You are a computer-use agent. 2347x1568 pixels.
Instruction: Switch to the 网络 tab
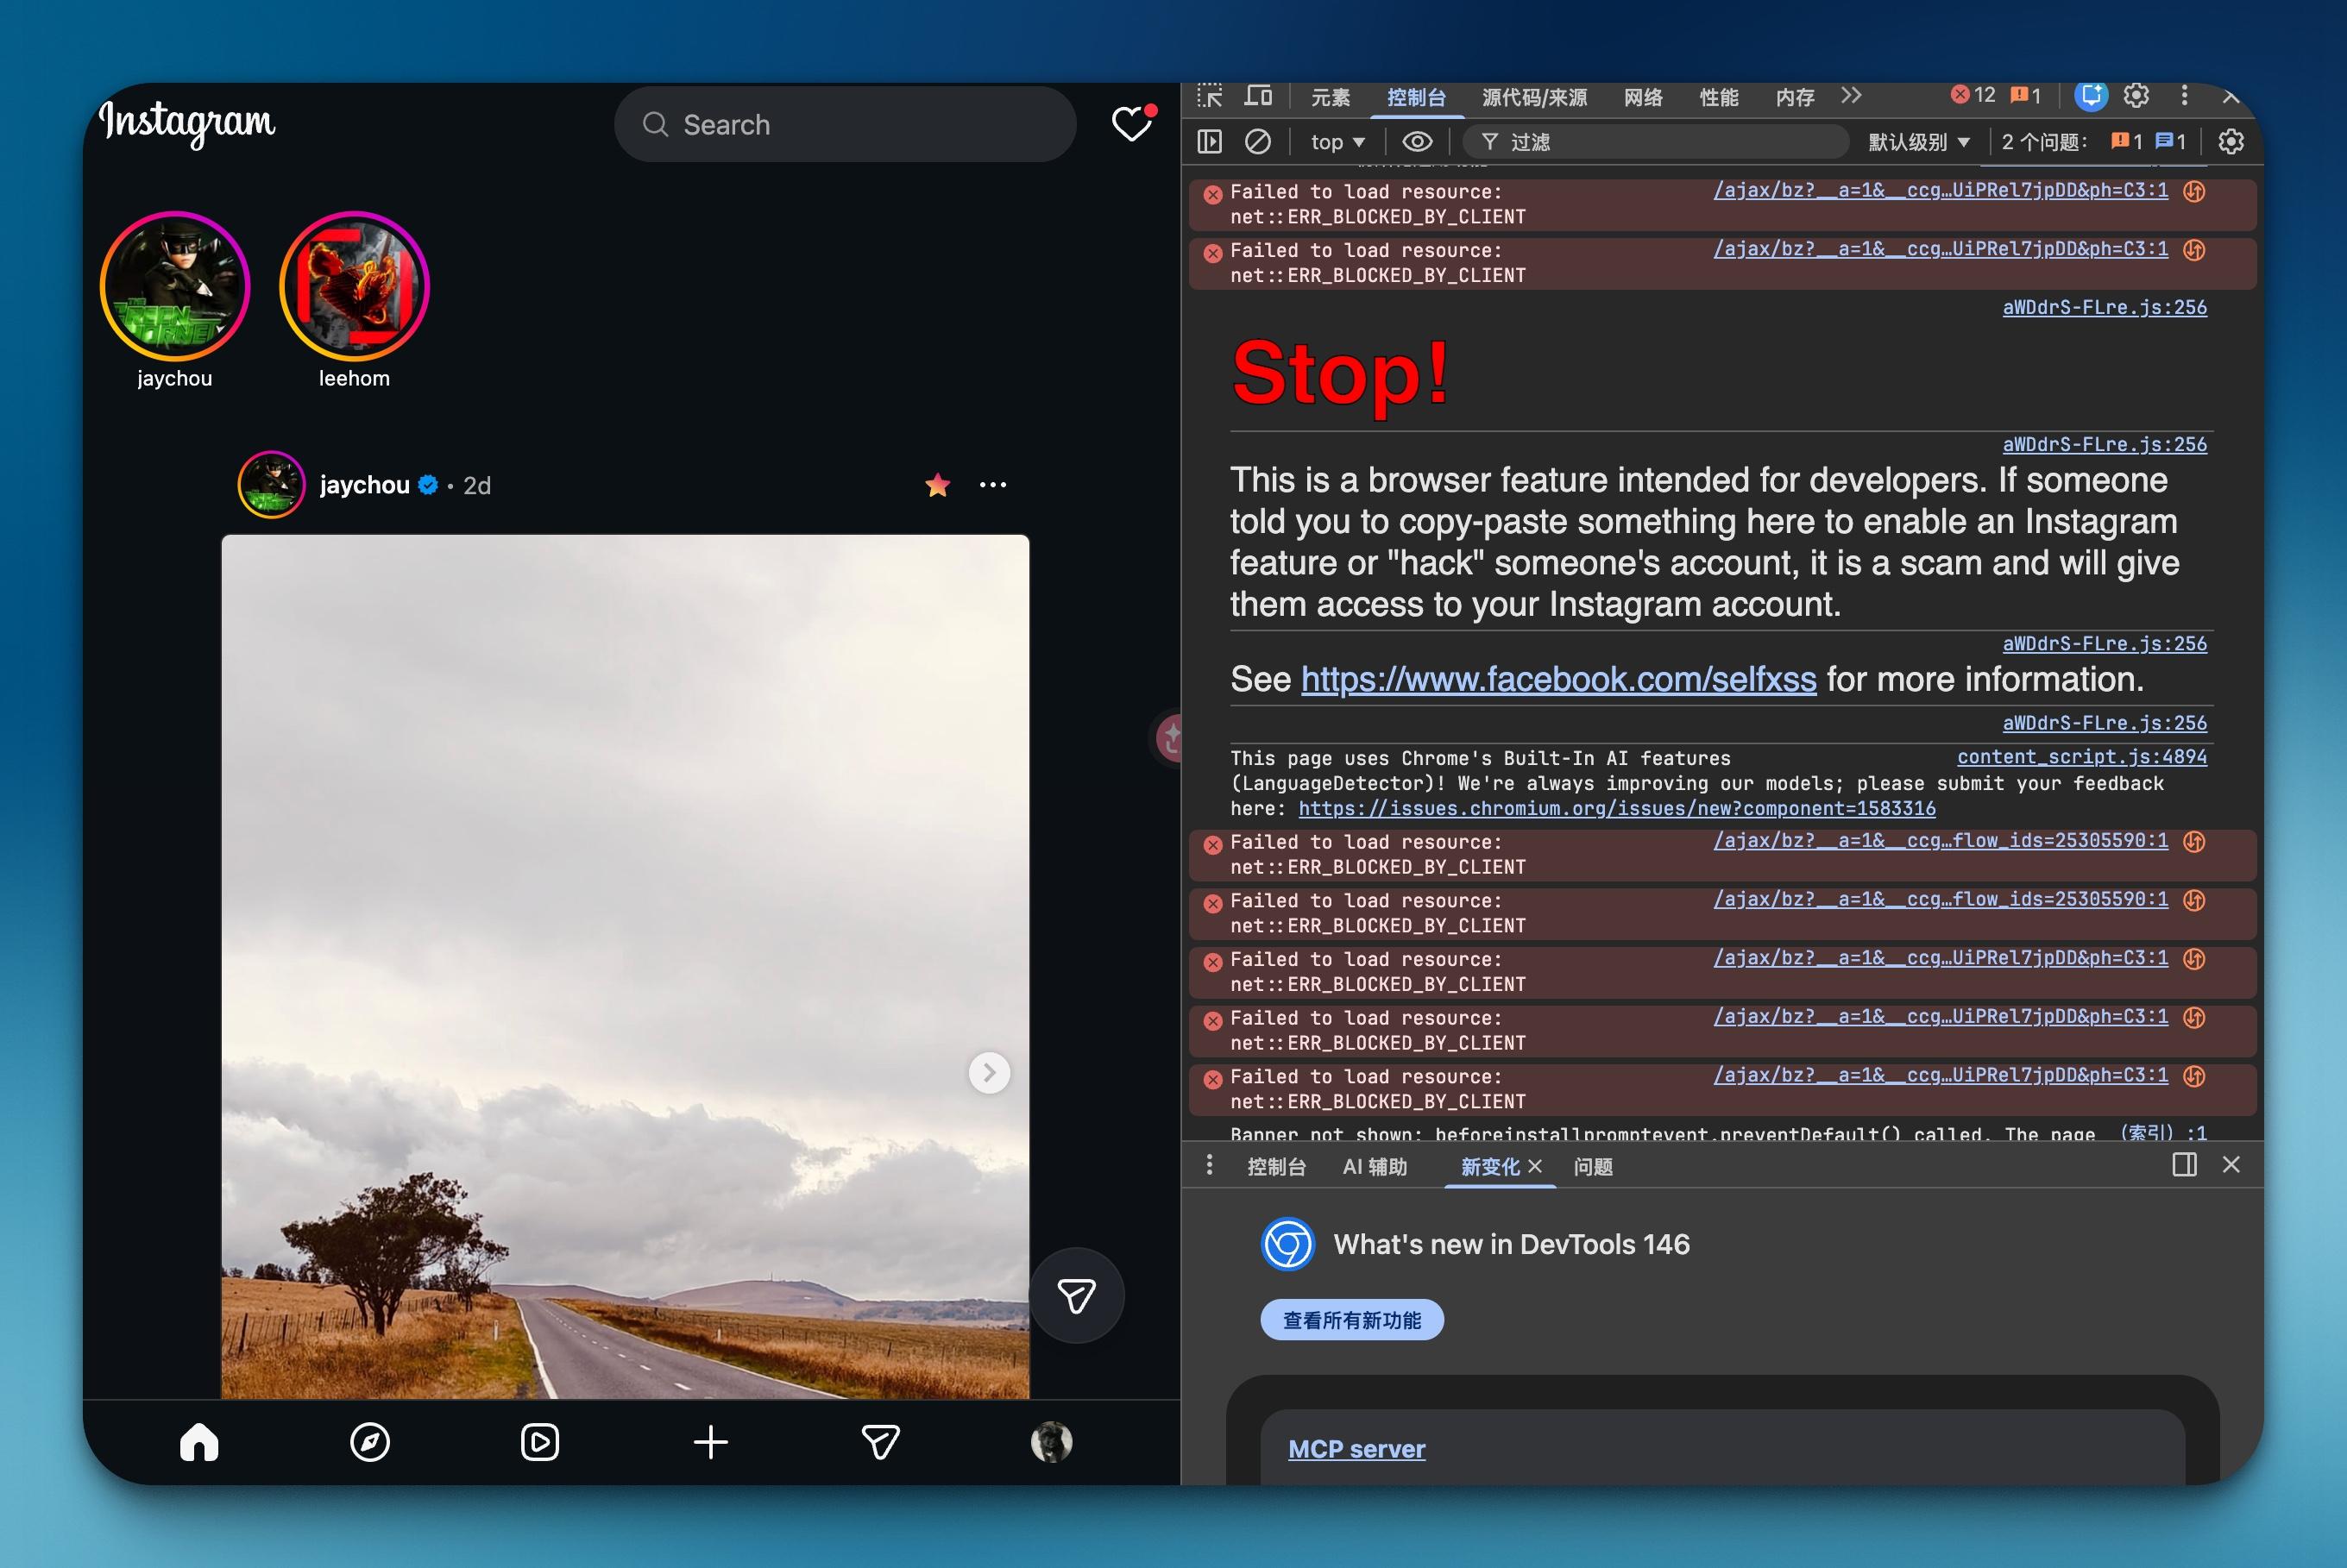(1643, 97)
